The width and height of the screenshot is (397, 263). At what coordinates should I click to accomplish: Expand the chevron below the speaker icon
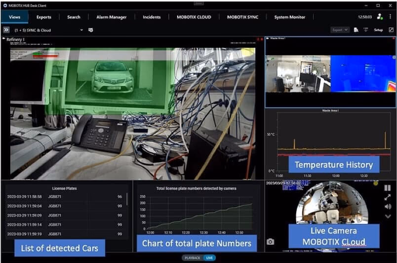[388, 216]
